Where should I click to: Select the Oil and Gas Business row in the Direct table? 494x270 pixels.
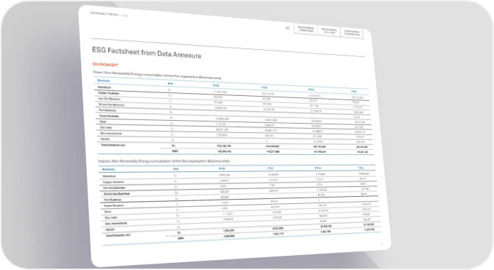[233, 109]
